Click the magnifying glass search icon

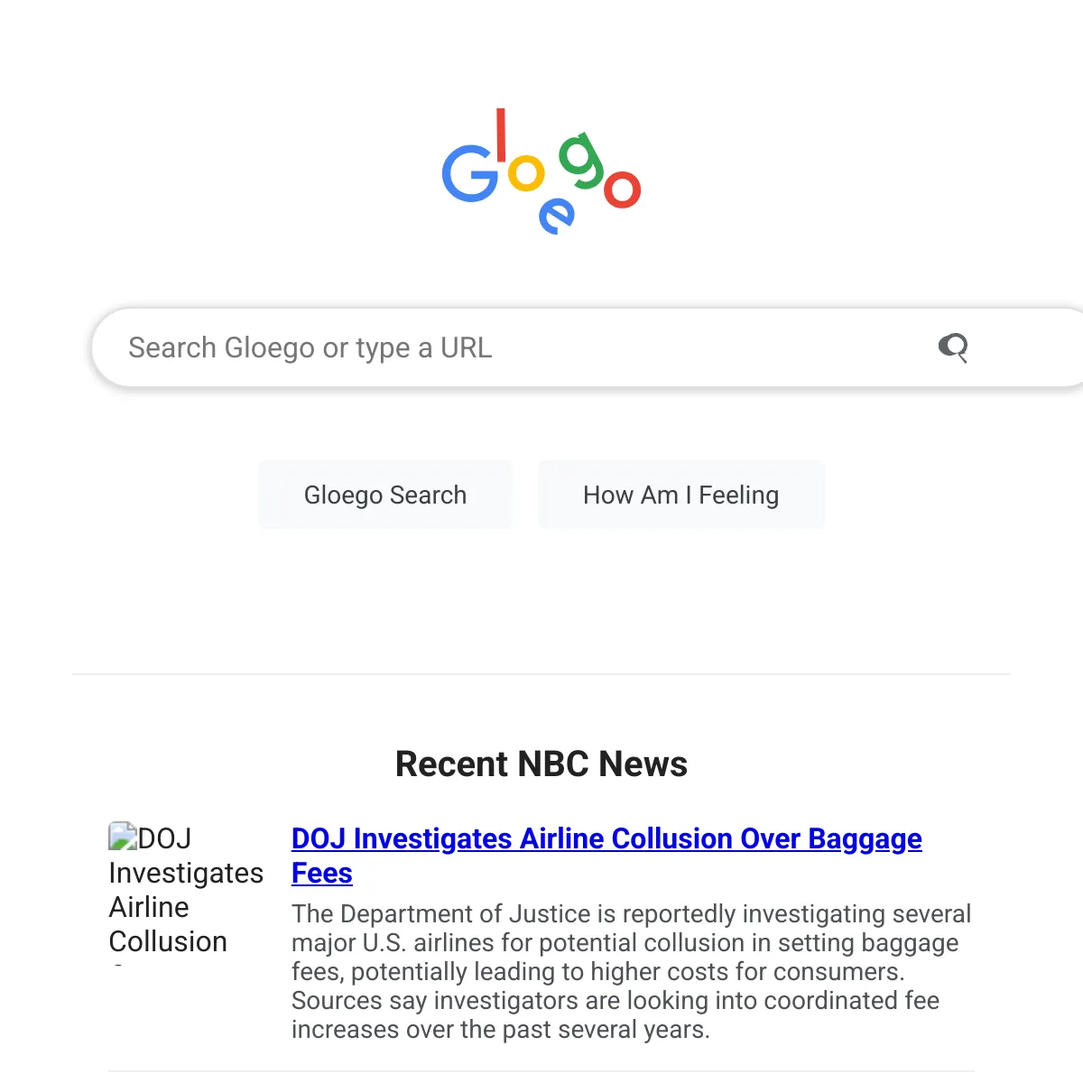[953, 347]
